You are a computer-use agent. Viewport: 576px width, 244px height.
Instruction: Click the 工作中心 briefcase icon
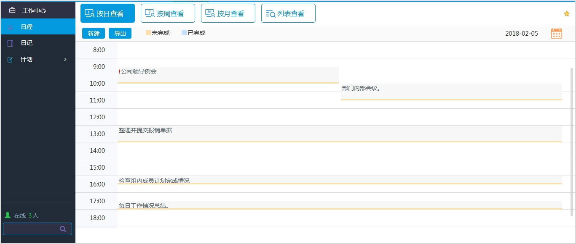(12, 9)
